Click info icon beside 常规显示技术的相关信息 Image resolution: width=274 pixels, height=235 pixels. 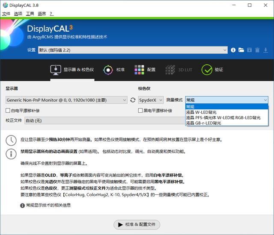coord(22,206)
